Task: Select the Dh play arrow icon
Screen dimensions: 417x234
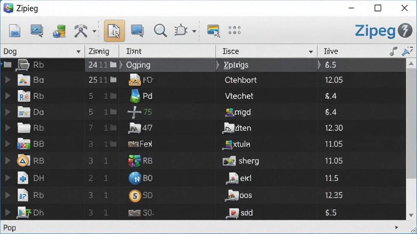Action: click(24, 212)
